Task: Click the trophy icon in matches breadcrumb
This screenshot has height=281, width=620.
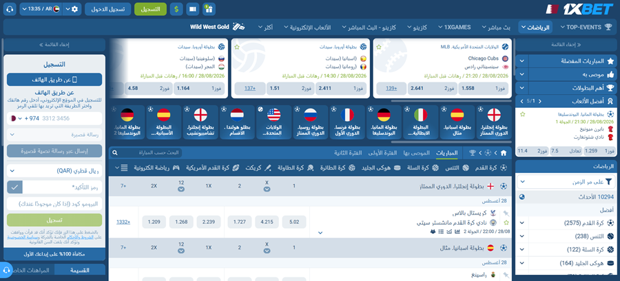Action: pyautogui.click(x=473, y=153)
